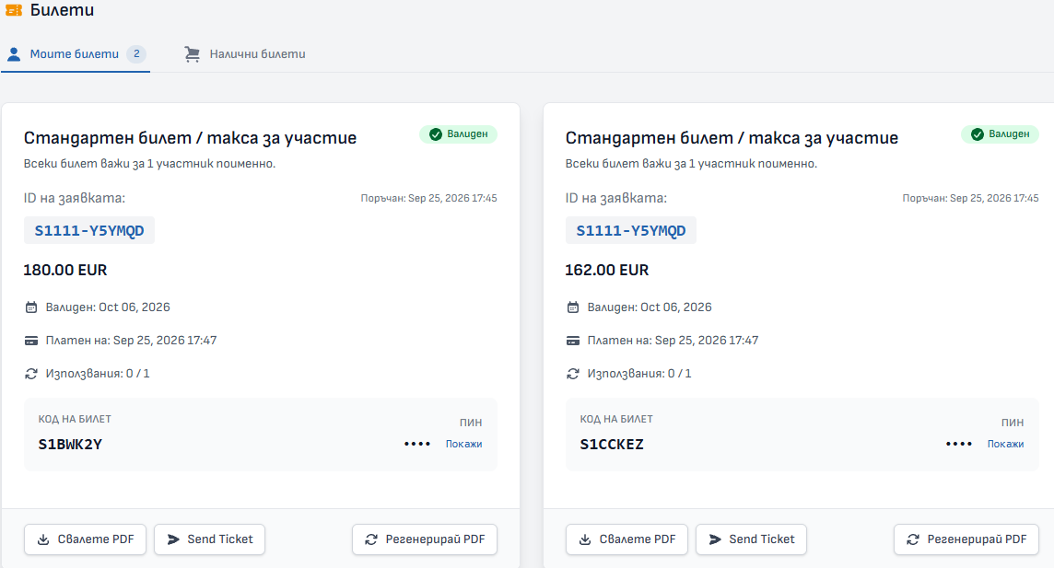Download the PDF for ticket S1BWK2Y

[x=86, y=539]
